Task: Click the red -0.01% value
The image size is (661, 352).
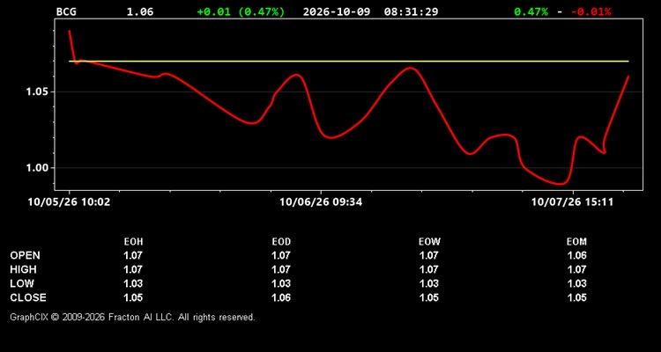Action: point(591,11)
